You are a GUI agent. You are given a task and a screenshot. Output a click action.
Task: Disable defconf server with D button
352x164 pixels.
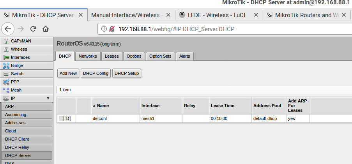68,119
